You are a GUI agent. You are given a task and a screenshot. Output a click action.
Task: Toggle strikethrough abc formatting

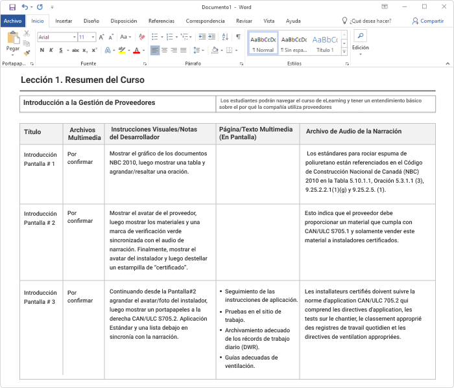pyautogui.click(x=76, y=51)
